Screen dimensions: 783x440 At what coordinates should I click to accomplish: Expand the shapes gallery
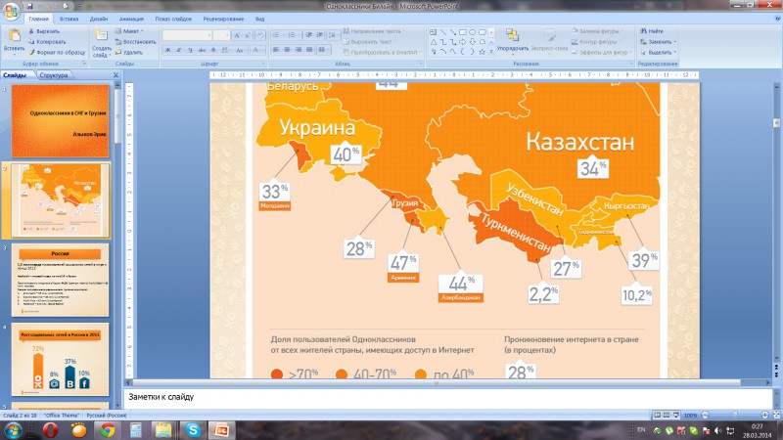click(491, 52)
